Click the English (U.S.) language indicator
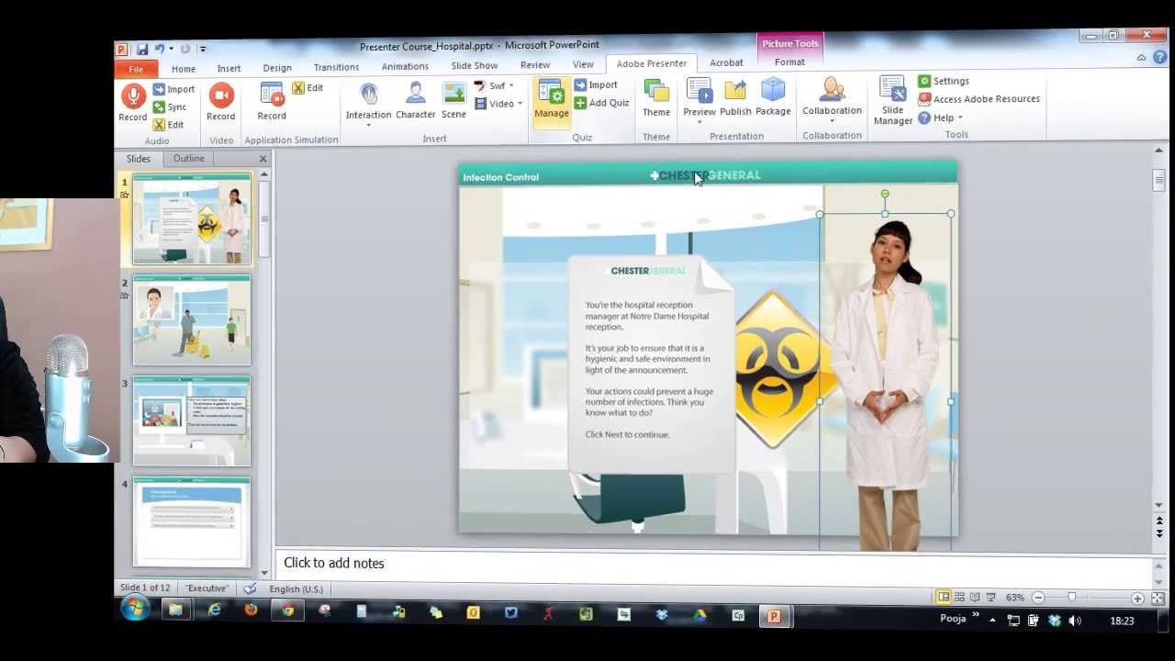The image size is (1175, 661). point(296,588)
